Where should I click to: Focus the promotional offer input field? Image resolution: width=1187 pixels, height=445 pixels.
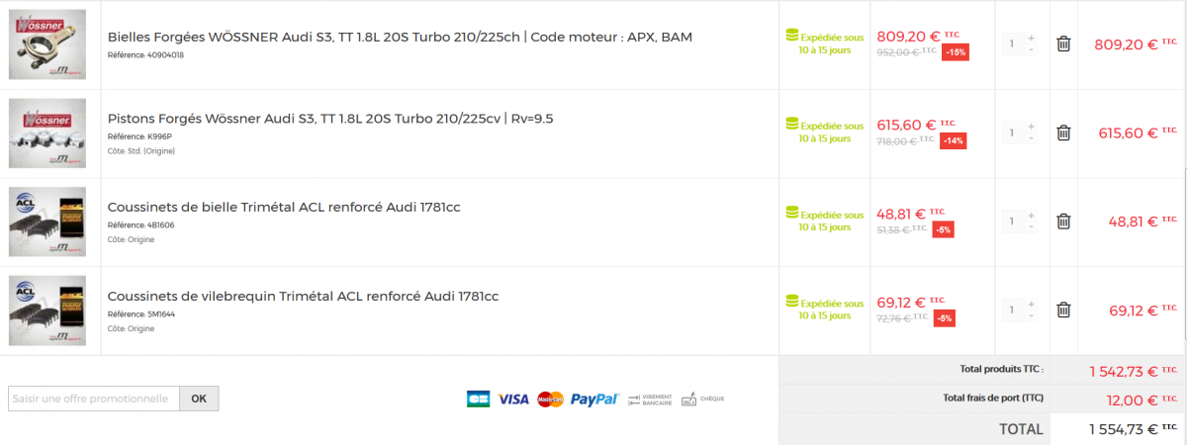click(x=94, y=399)
